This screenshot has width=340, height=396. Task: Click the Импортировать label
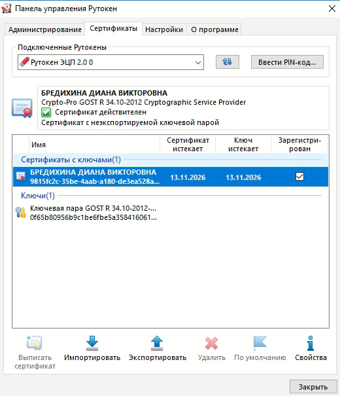[92, 357]
